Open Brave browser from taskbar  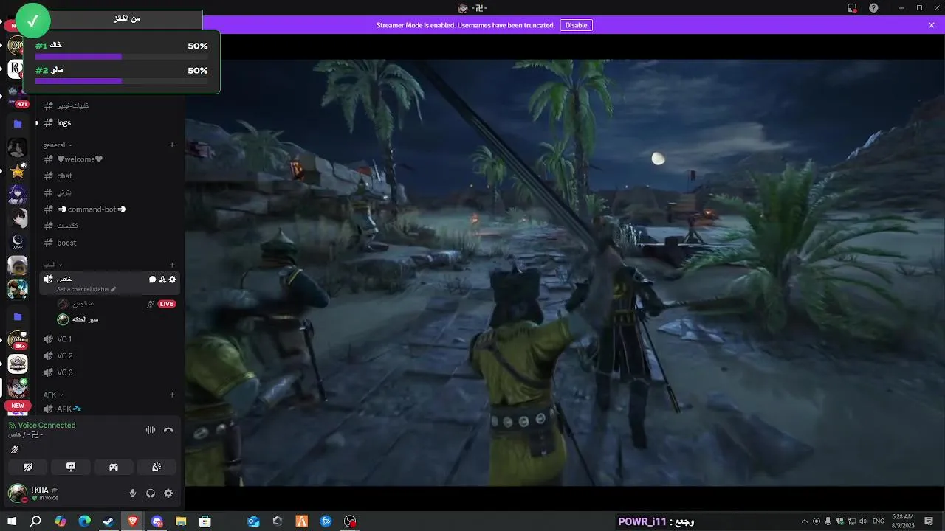(133, 521)
